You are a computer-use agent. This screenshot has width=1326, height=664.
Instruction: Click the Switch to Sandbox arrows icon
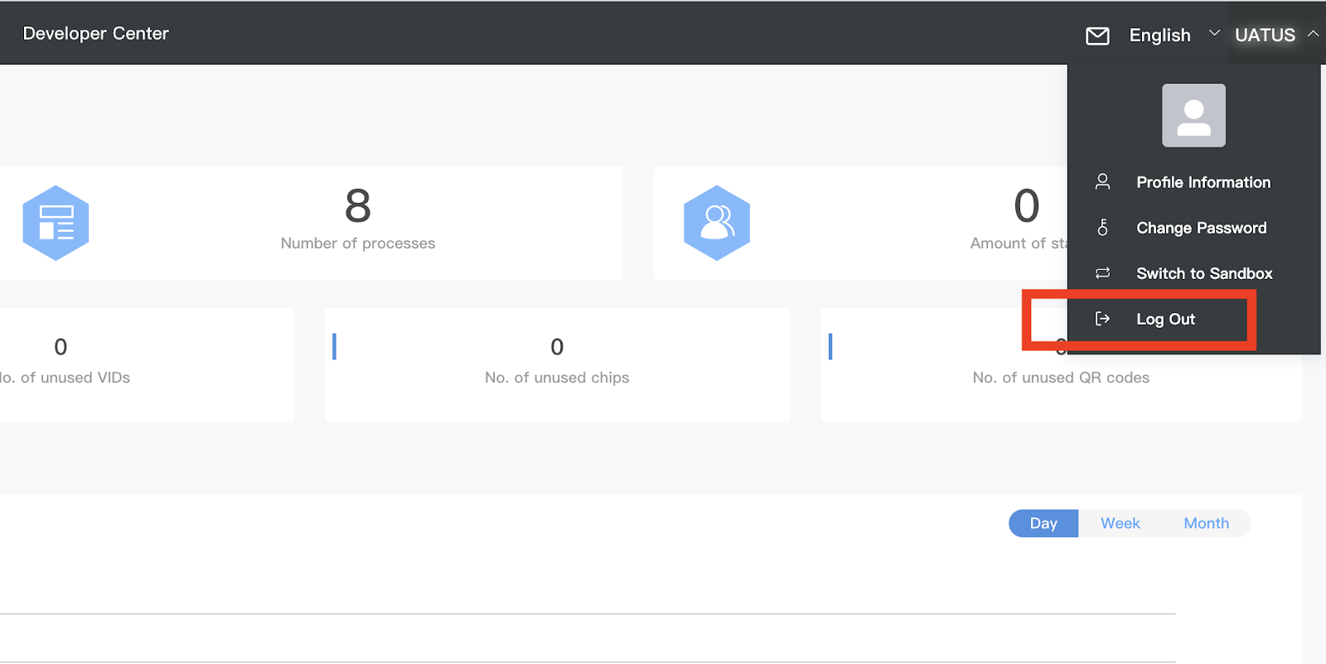point(1102,273)
